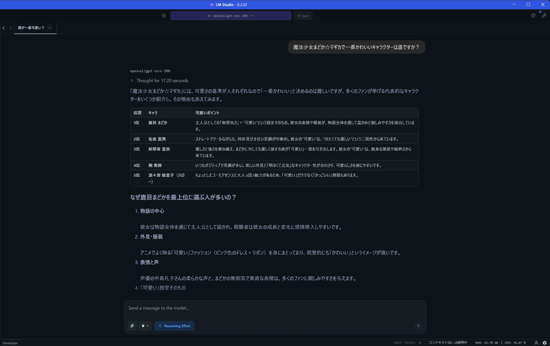Image resolution: width=550 pixels, height=346 pixels.
Task: Toggle the Reasoning Effort option
Action: (174, 326)
